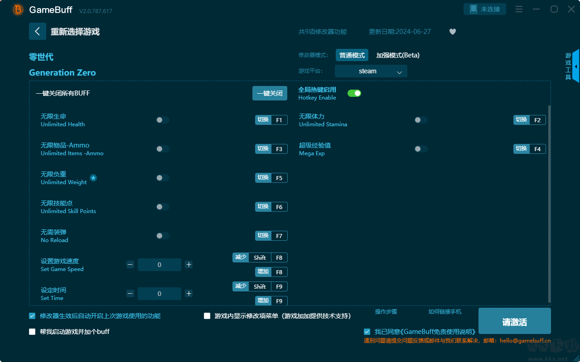
Task: Enable Unlimited Weight switch
Action: click(163, 178)
